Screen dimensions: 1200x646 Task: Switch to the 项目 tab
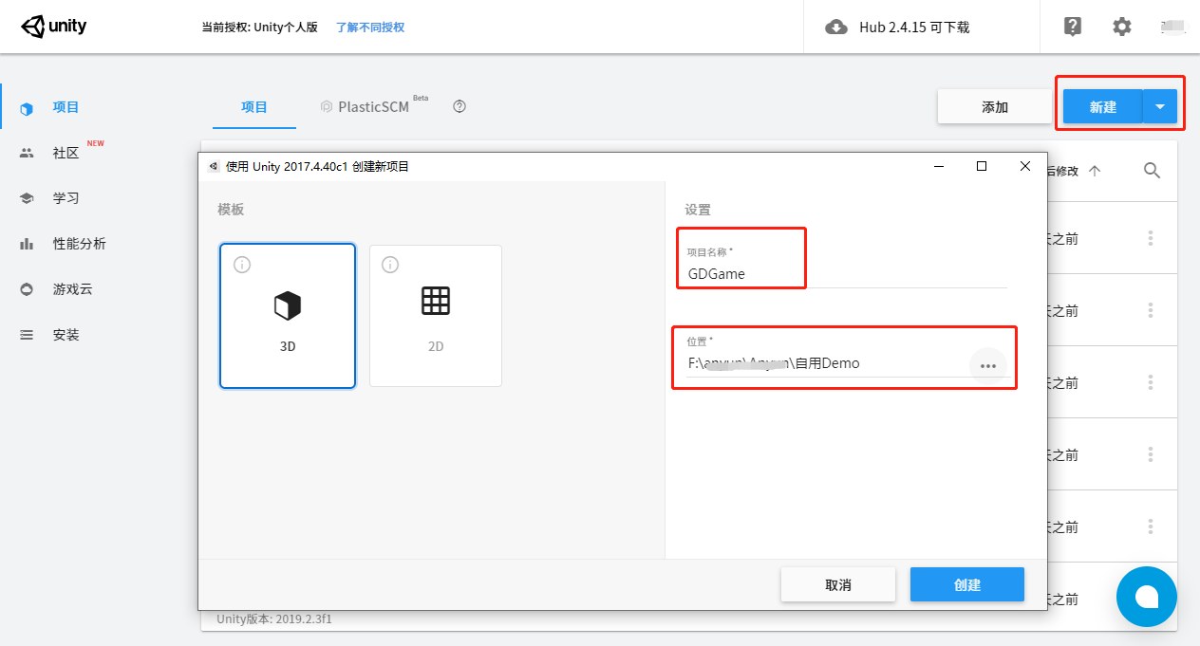point(254,107)
